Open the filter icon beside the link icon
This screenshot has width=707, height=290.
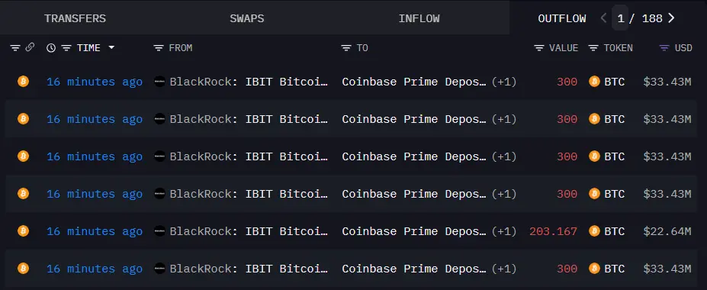pos(15,48)
